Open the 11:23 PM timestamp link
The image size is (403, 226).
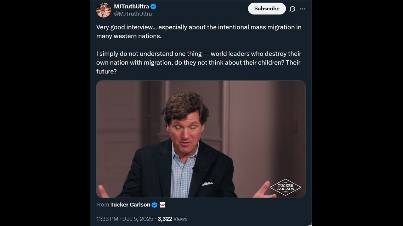[107, 219]
